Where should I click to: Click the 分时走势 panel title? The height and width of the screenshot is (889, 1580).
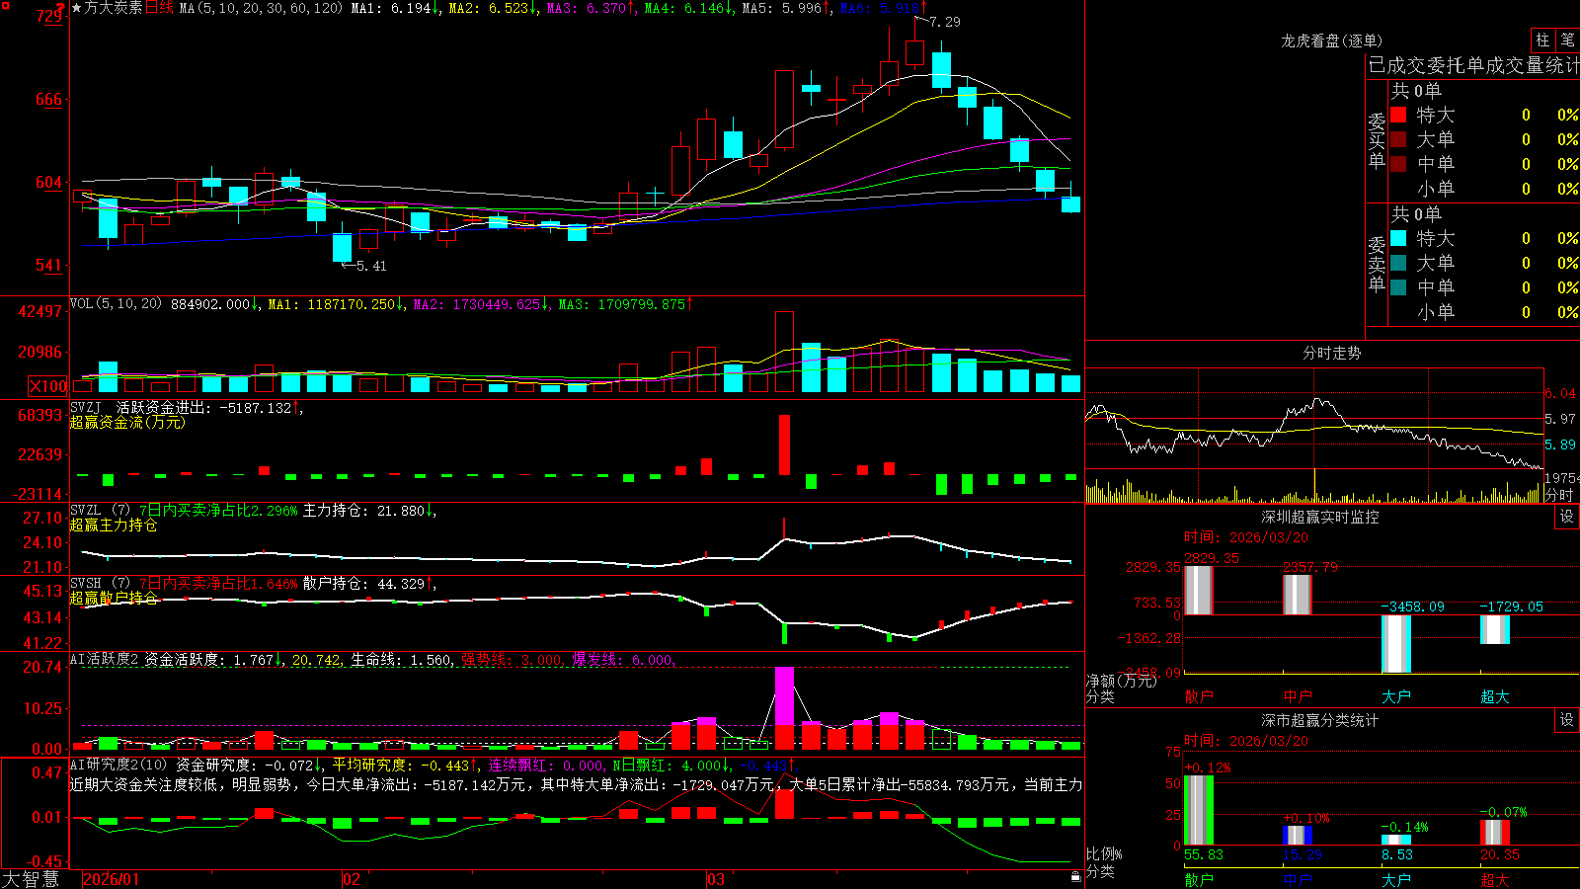coord(1332,353)
